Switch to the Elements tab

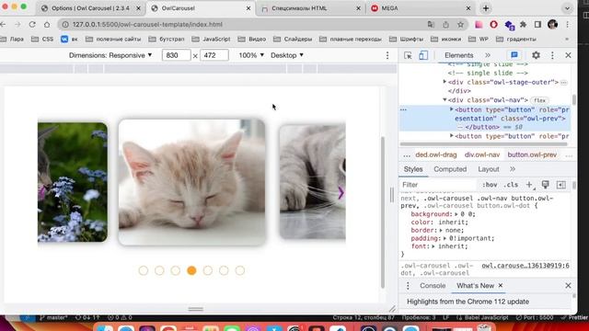458,55
